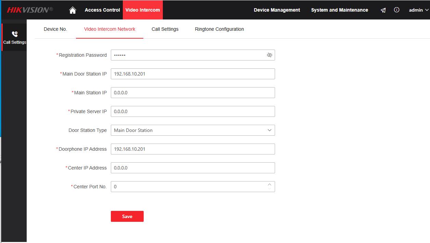Open the info circle icon

pos(396,10)
